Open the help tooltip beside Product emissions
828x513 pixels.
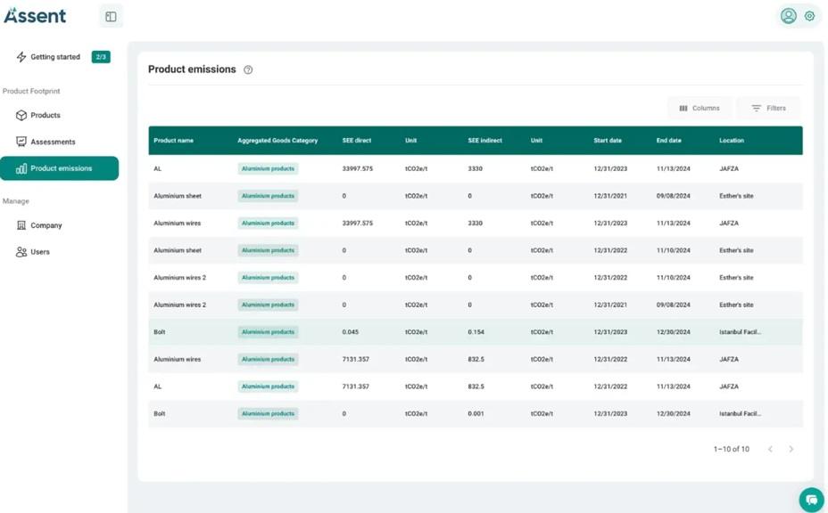[247, 69]
